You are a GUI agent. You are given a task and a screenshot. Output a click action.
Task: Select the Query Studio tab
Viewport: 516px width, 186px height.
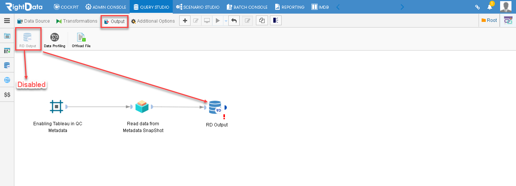(x=151, y=7)
